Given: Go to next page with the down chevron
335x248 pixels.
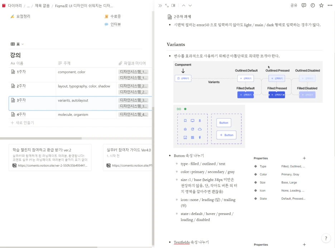Looking at the screenshot, I should (x=190, y=5).
